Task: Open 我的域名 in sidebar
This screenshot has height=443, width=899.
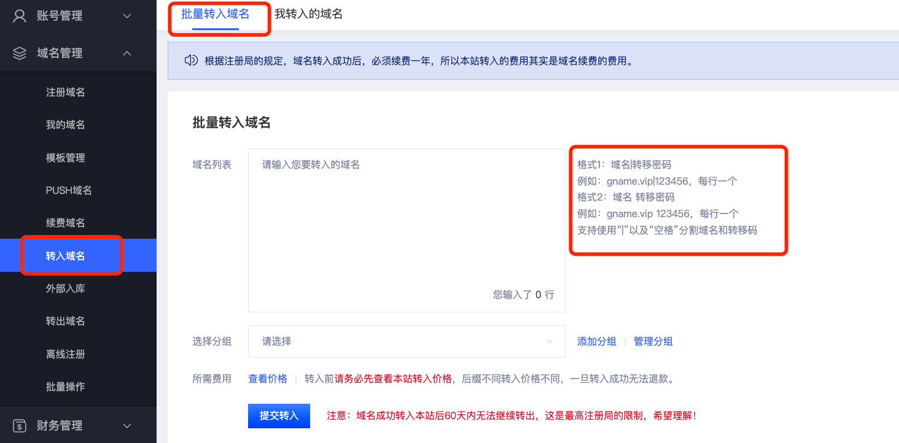Action: point(66,125)
